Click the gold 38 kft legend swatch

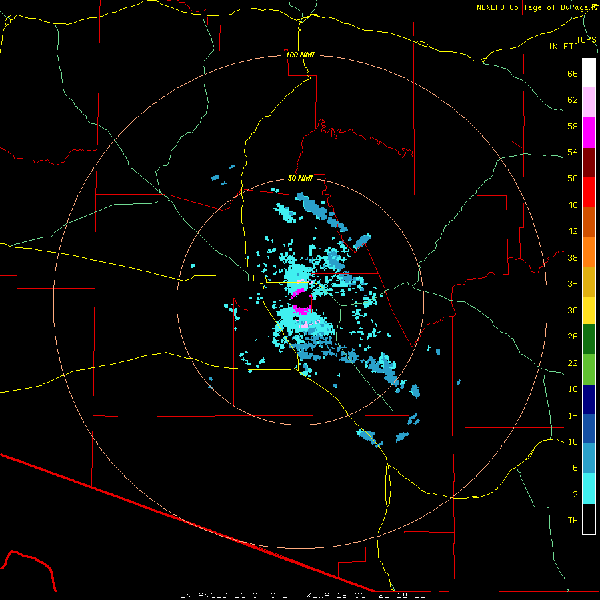click(x=589, y=281)
